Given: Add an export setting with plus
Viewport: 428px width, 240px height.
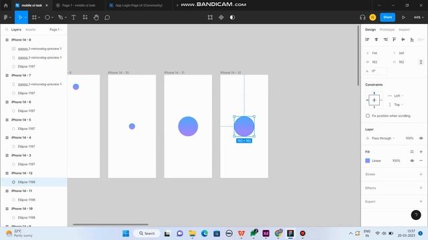Looking at the screenshot, I should pos(421,201).
